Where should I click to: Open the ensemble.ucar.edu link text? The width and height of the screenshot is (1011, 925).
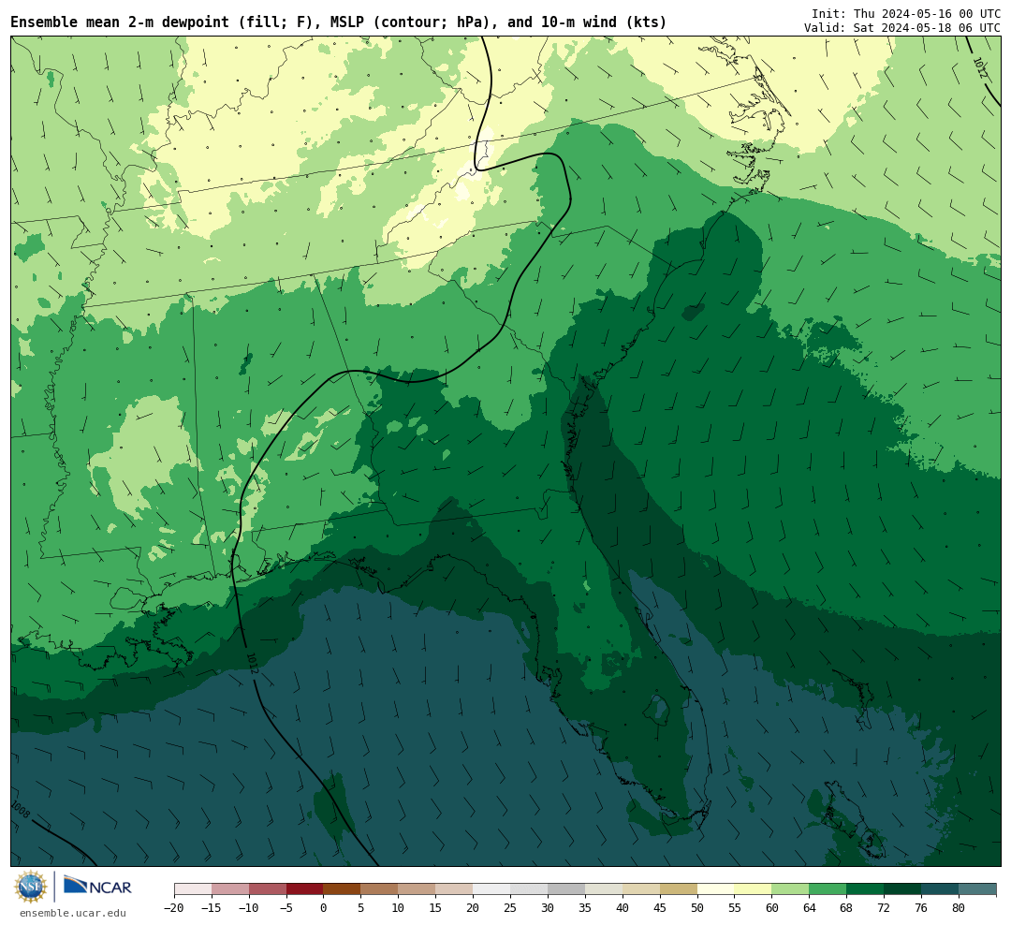pyautogui.click(x=73, y=913)
